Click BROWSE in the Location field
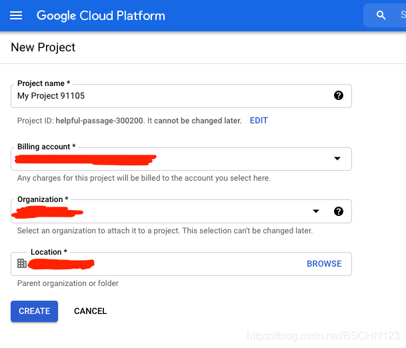 (x=324, y=263)
